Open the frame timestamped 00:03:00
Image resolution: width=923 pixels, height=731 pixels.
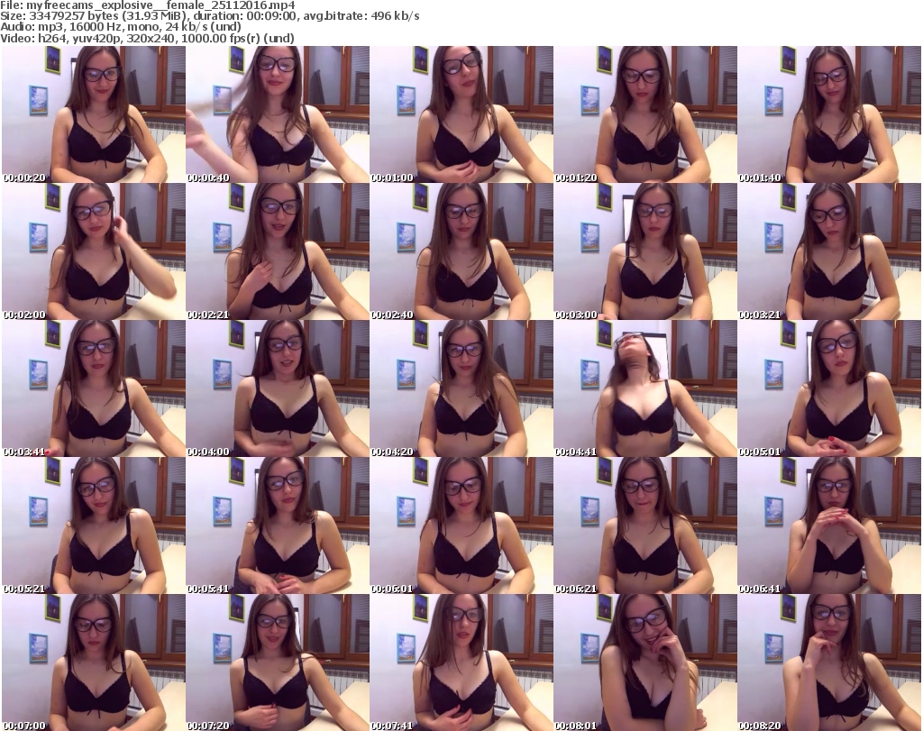pyautogui.click(x=645, y=251)
